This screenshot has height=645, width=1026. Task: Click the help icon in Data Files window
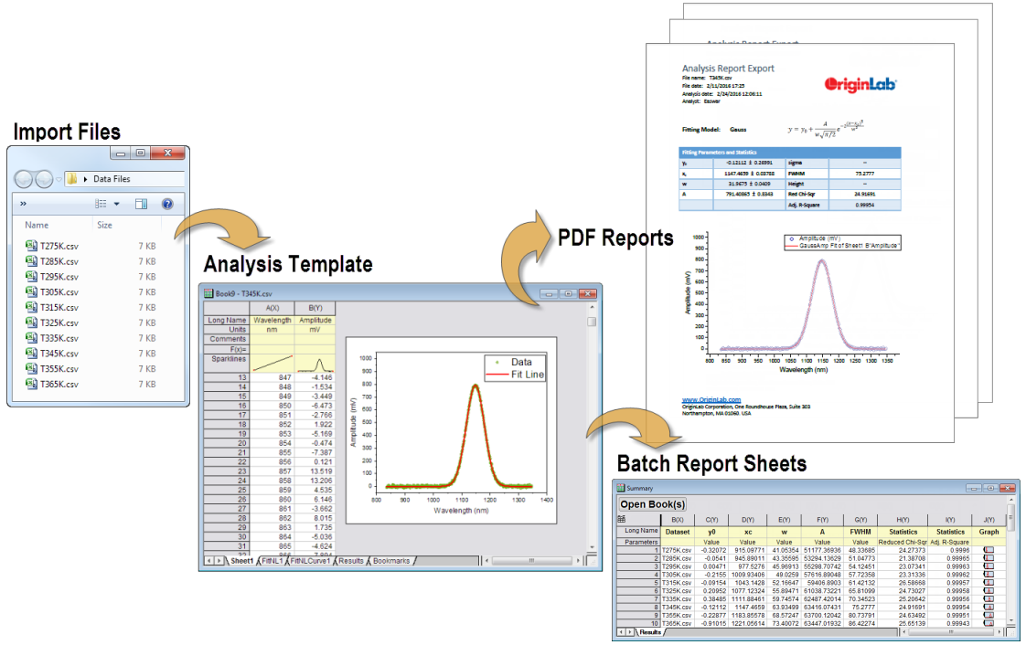tap(166, 205)
